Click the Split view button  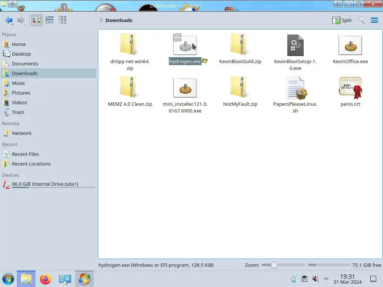pos(342,20)
